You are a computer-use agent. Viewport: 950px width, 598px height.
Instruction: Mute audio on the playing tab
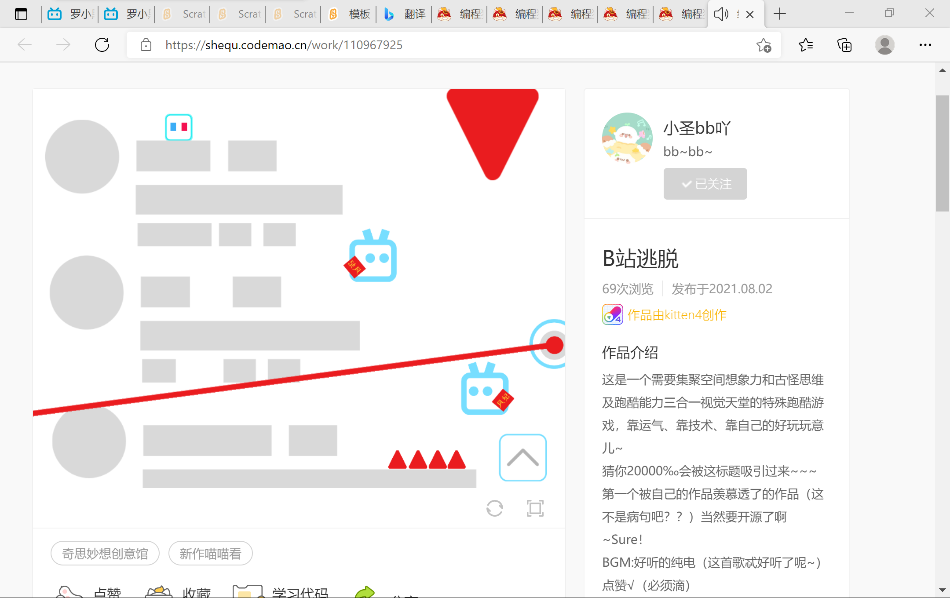click(x=721, y=14)
